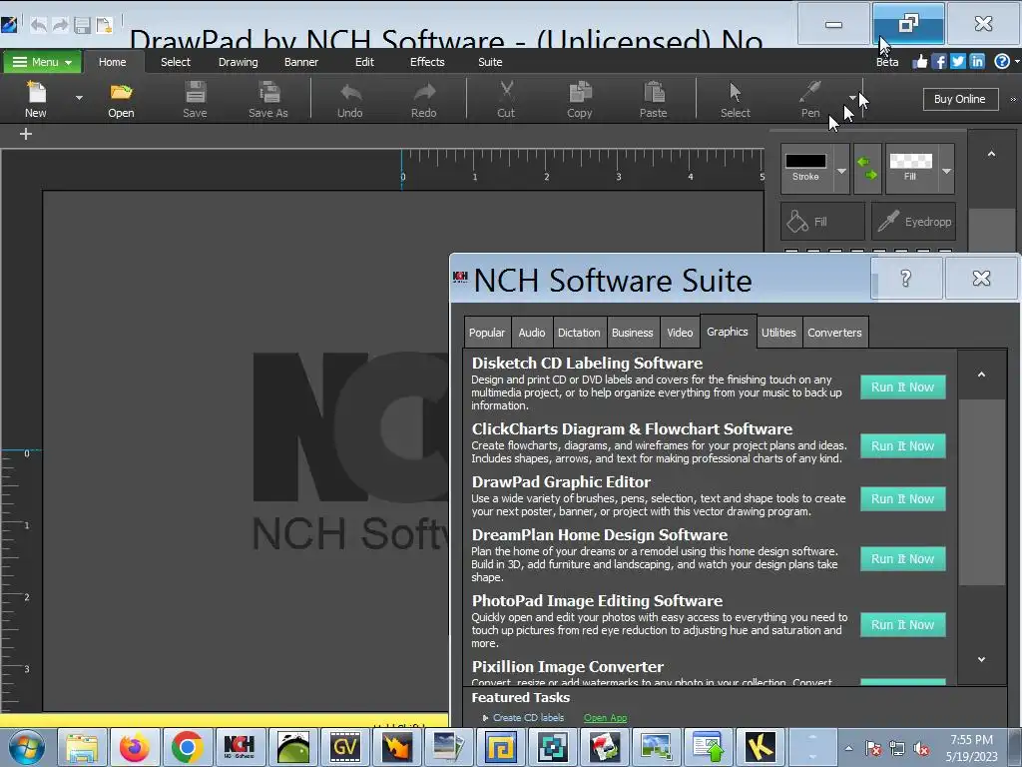Expand the Pen tool dropdown arrow
The image size is (1022, 767).
(x=852, y=98)
